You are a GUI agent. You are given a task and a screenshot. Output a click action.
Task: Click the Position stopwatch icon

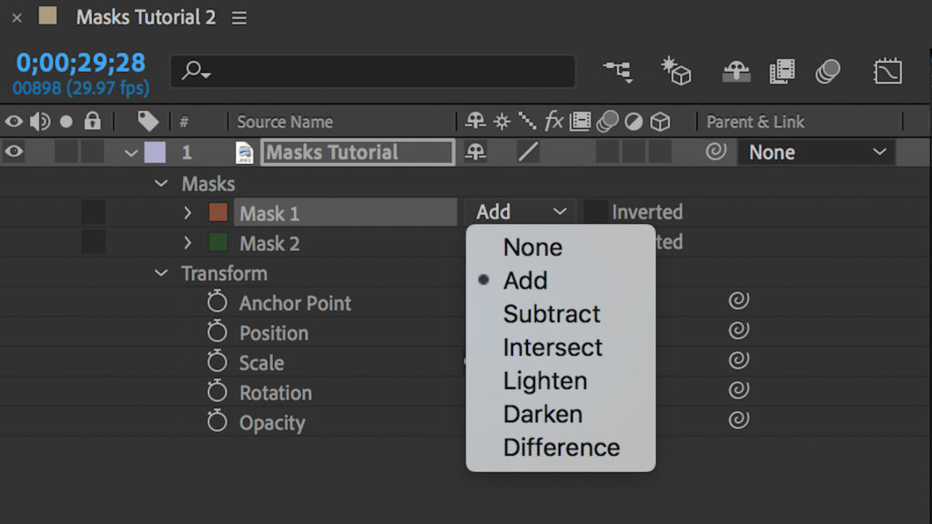(x=217, y=333)
